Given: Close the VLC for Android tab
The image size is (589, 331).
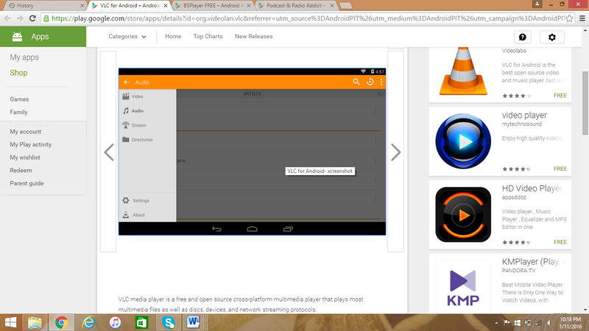Looking at the screenshot, I should [166, 6].
